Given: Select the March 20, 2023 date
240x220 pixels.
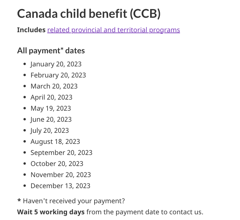Looking at the screenshot, I should [54, 86].
